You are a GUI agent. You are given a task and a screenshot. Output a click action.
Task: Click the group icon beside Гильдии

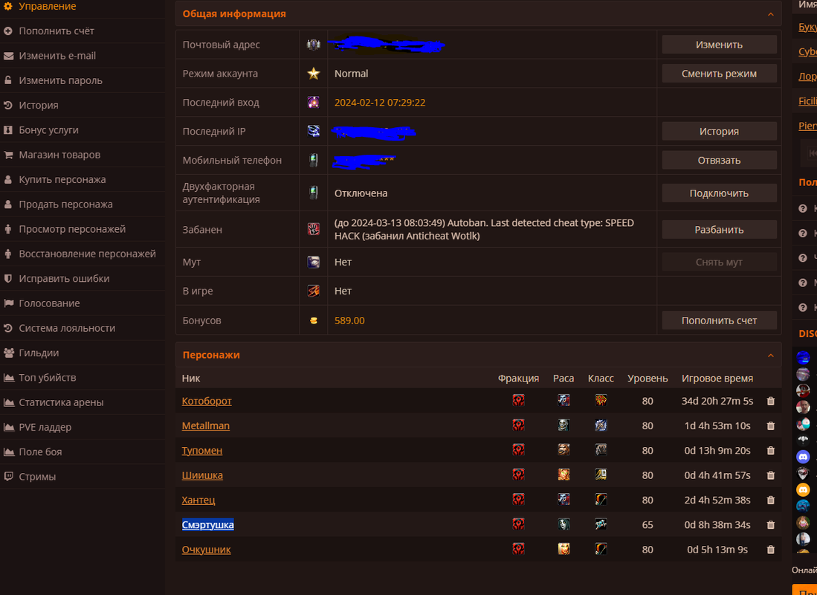8,353
